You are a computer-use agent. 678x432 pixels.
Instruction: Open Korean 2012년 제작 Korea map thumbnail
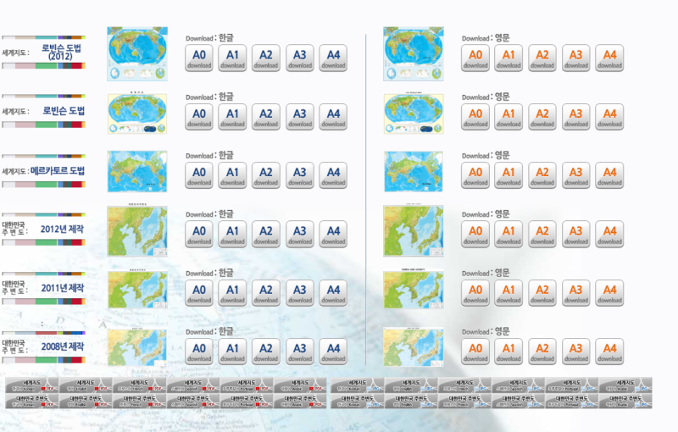click(x=137, y=230)
